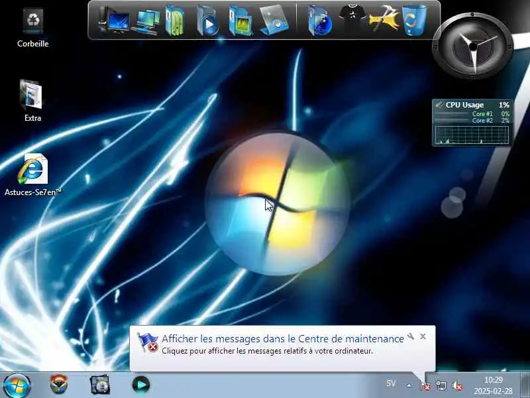Click the CPU Usage gadget title

point(464,105)
